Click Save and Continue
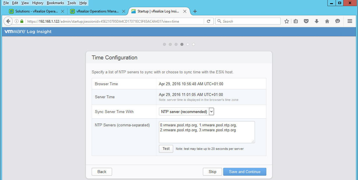This screenshot has height=180, width=358. pos(245,172)
